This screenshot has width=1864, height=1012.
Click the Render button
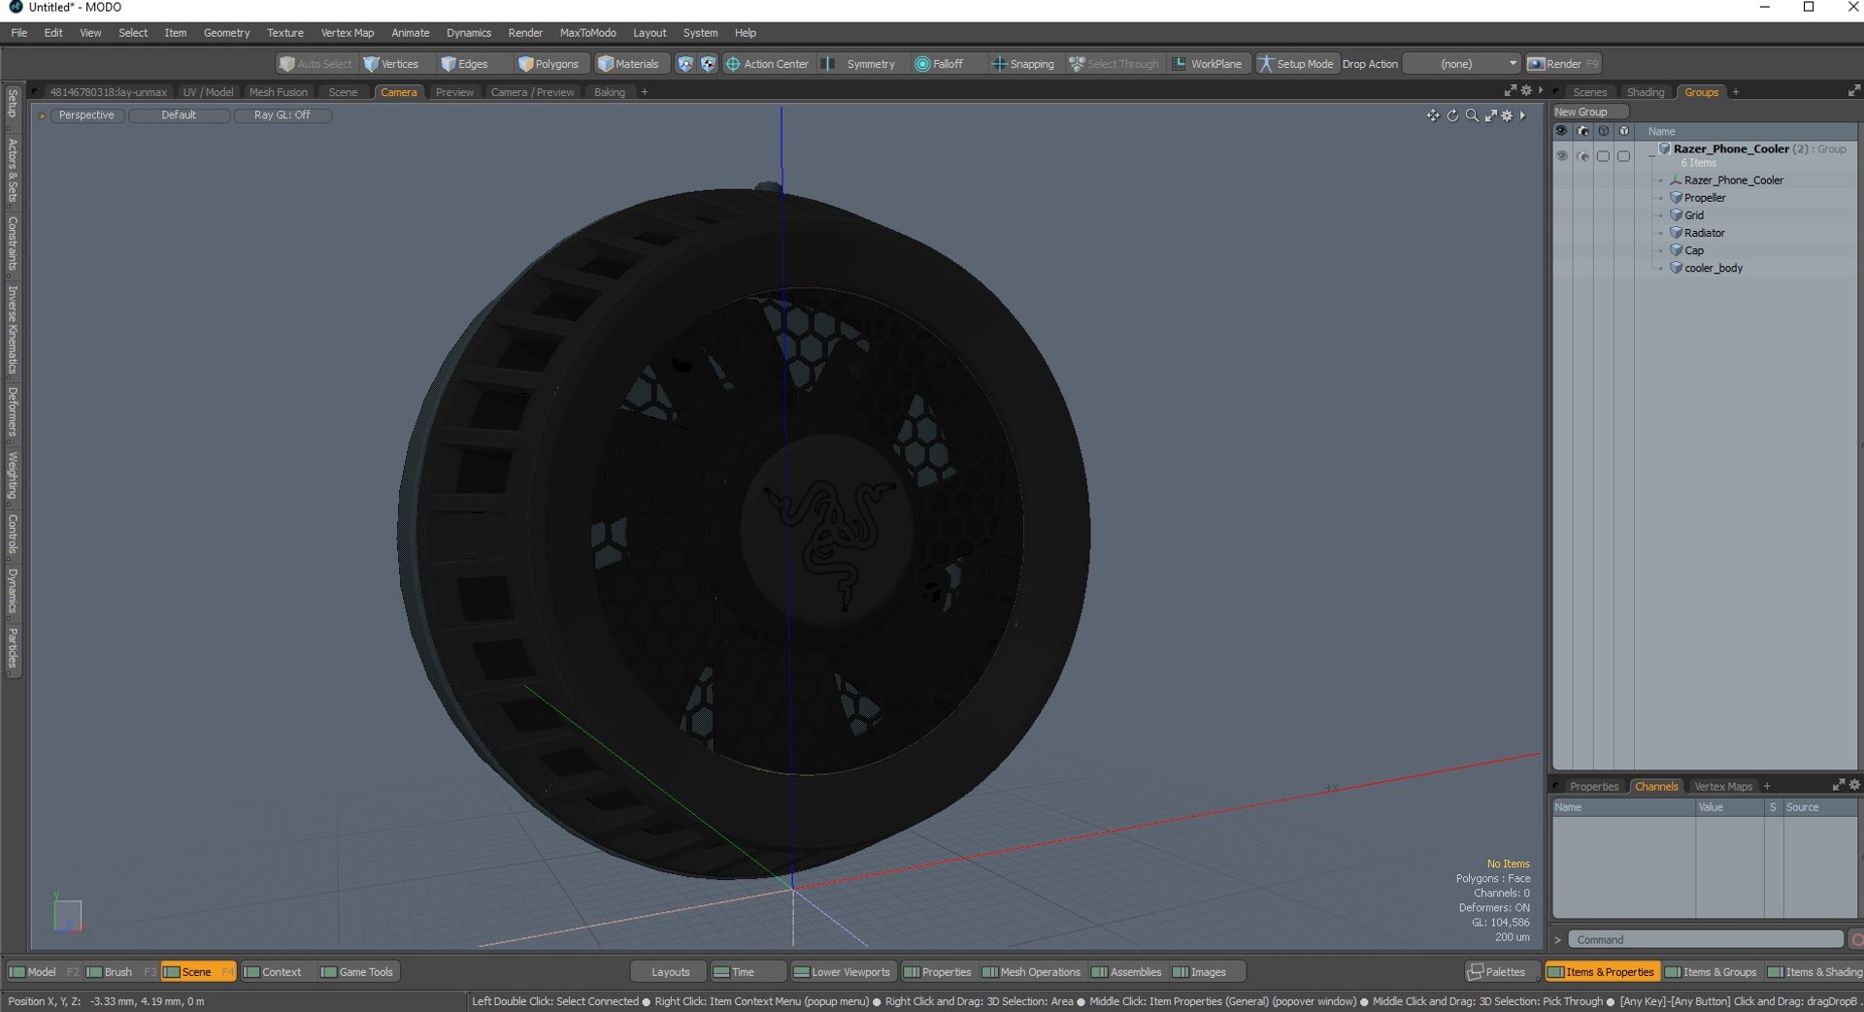(x=1563, y=64)
